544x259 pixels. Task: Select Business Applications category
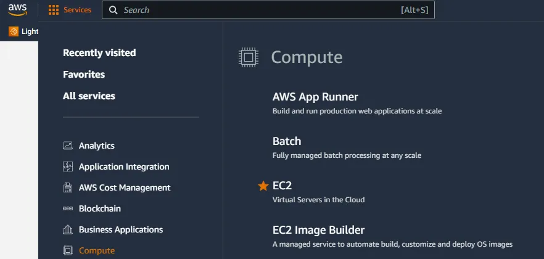point(121,229)
